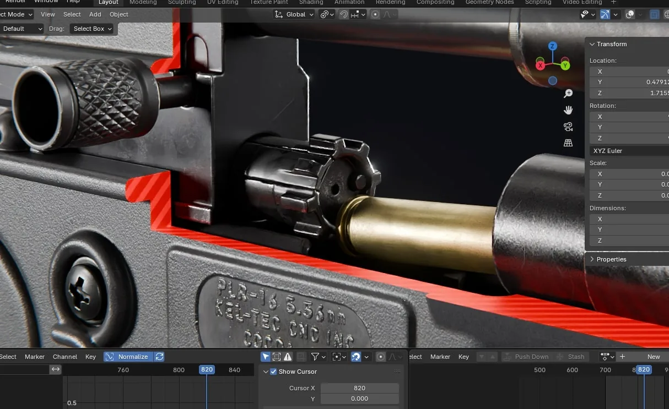Click the overlays icon in the viewport header
This screenshot has height=409, width=669.
[630, 14]
